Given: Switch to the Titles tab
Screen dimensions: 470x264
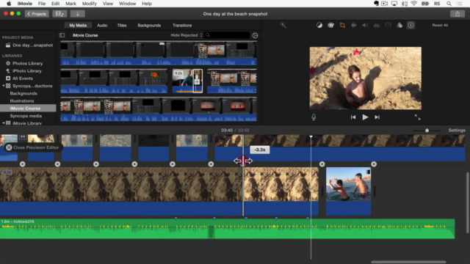Looking at the screenshot, I should 122,26.
